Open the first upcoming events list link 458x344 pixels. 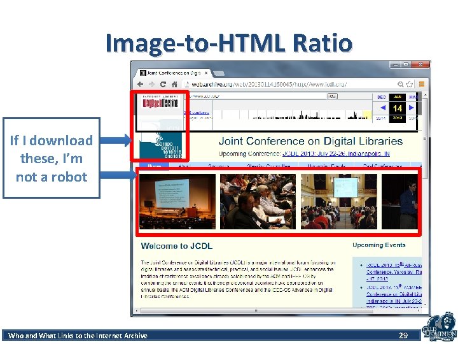394,272
